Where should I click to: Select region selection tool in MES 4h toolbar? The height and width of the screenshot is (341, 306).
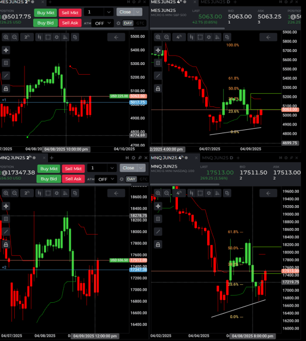(x=200, y=37)
